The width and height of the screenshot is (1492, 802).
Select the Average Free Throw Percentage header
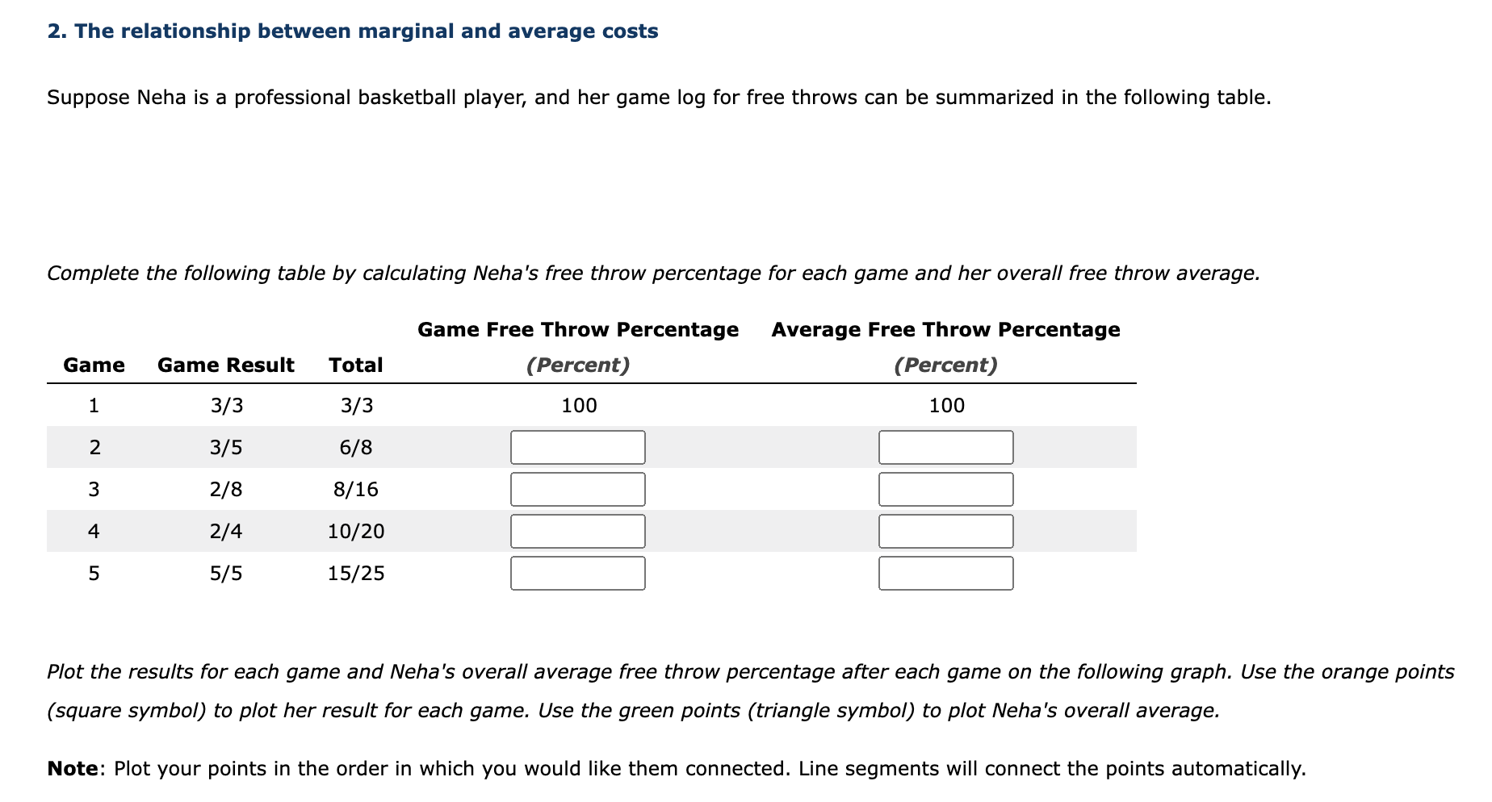945,329
